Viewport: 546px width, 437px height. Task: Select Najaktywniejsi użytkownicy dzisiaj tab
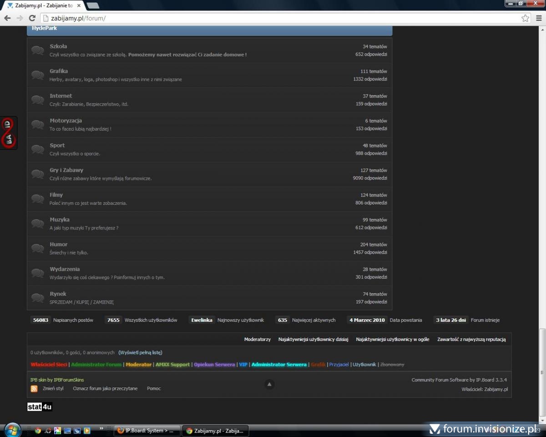click(313, 339)
